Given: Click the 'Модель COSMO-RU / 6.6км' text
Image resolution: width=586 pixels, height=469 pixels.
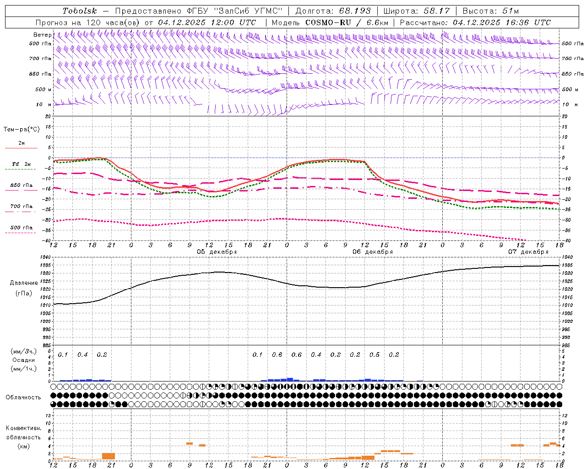Looking at the screenshot, I should click(x=330, y=22).
